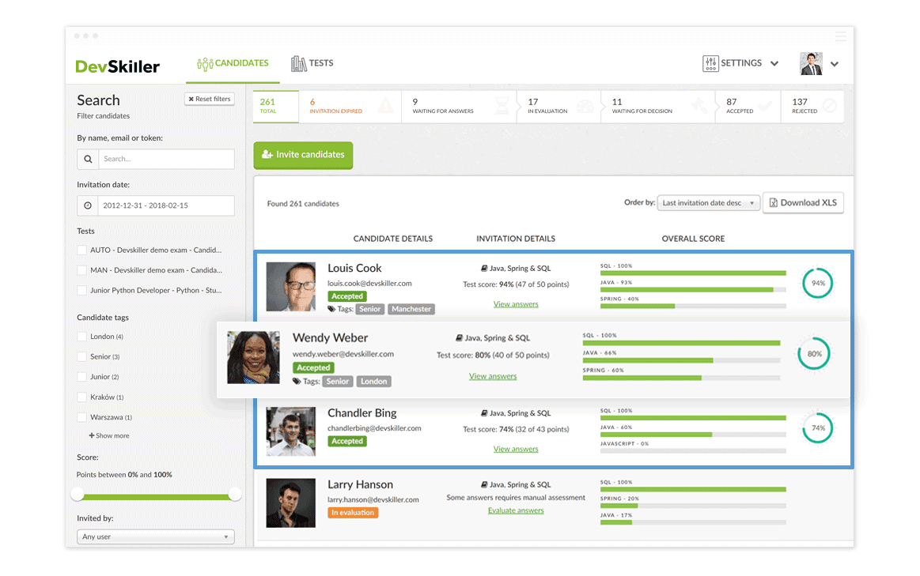Open the hamburger menu icon
Screen dimensions: 920x576
[841, 36]
